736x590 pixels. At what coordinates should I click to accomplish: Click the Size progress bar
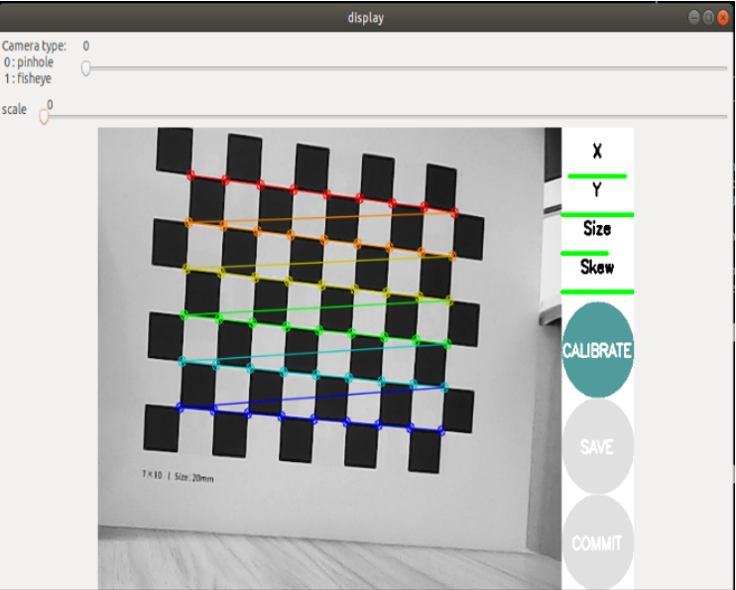coord(585,254)
